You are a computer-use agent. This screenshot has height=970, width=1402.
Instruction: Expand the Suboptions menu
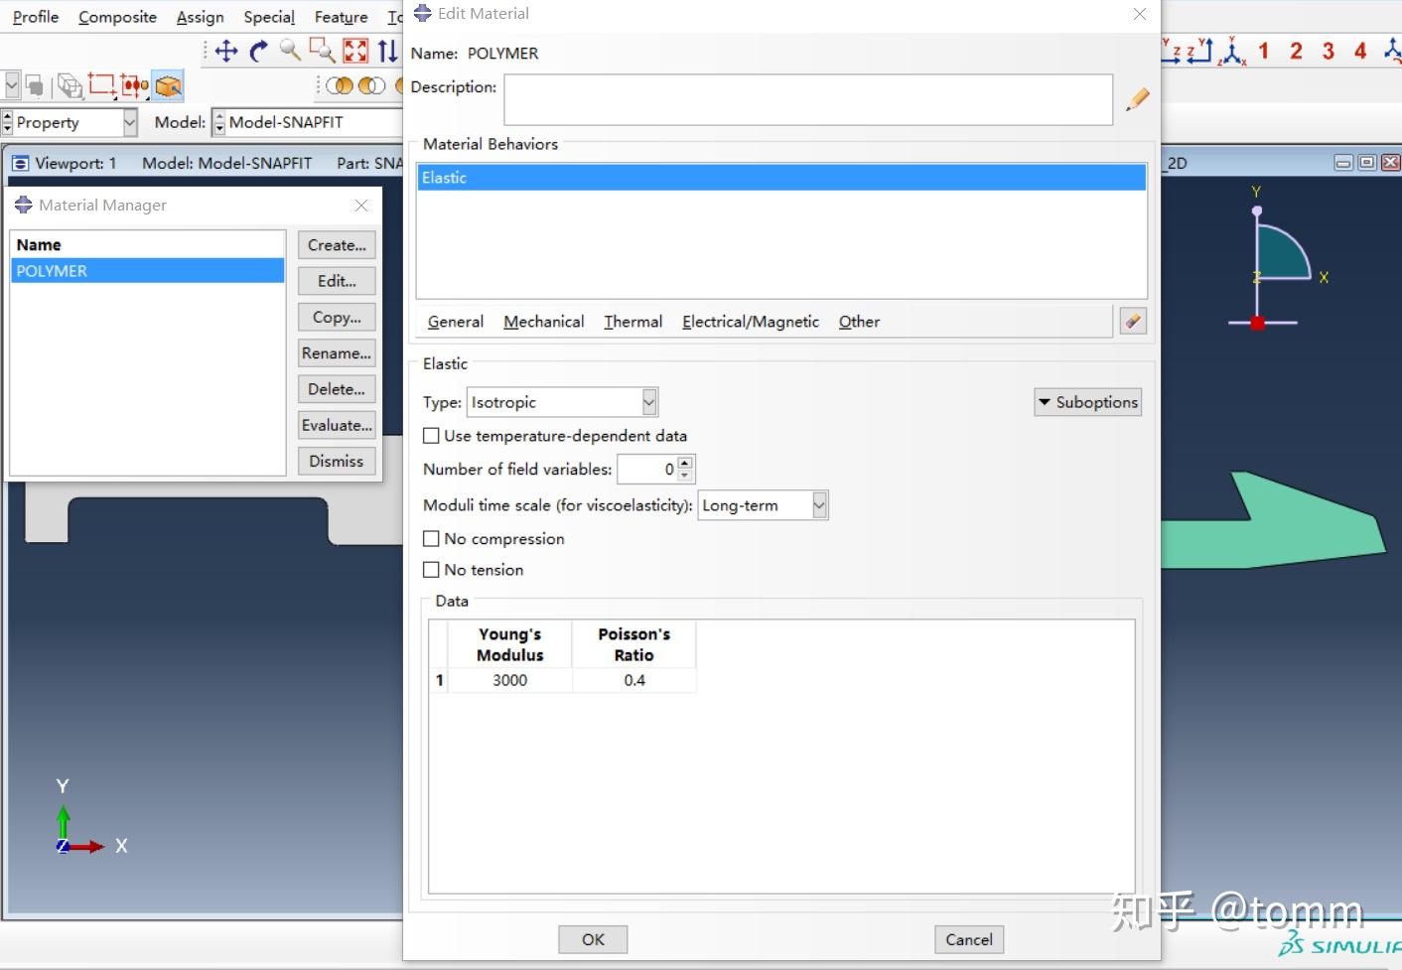pos(1087,402)
